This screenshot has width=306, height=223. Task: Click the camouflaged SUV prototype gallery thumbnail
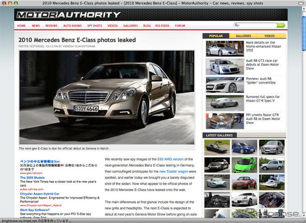pos(272,148)
